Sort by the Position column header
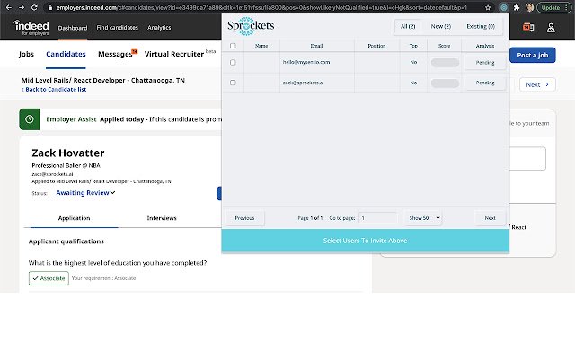Screen dimensions: 575x359 [x=376, y=46]
